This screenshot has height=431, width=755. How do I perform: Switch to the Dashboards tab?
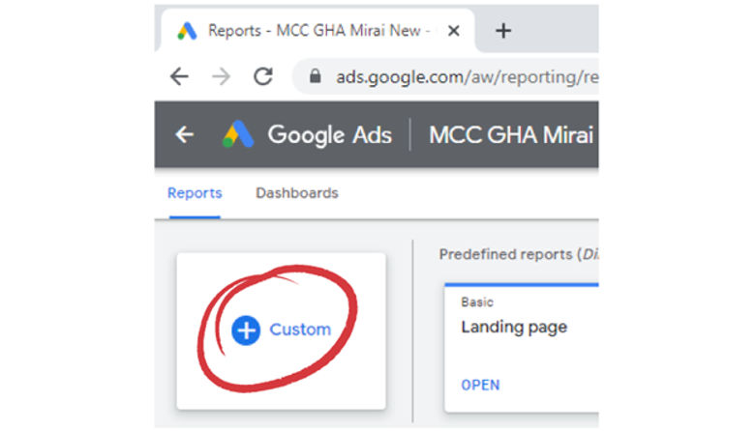tap(296, 193)
